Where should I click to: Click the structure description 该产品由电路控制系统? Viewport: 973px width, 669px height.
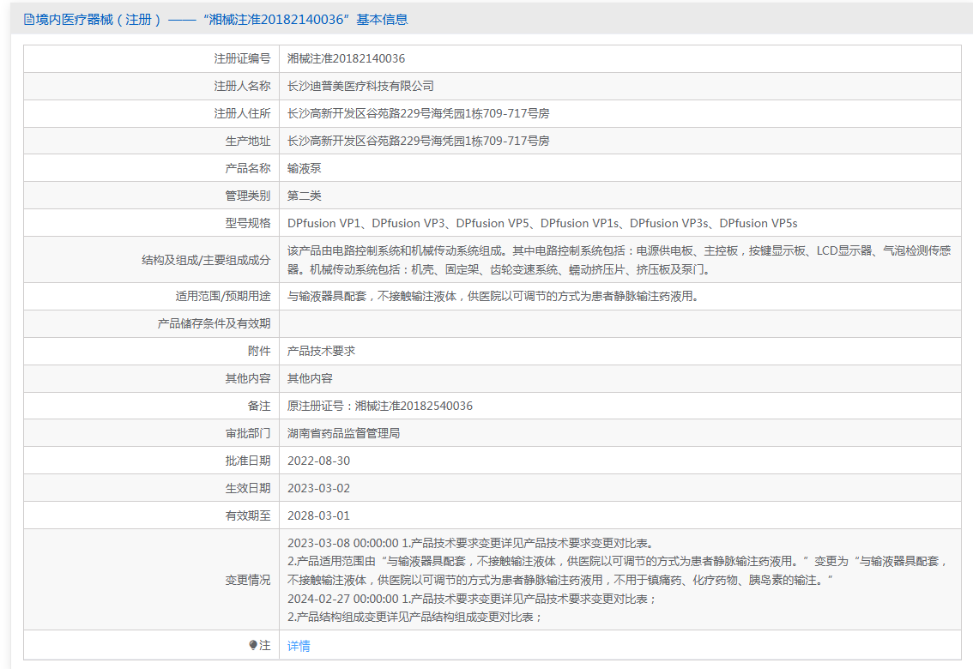click(619, 260)
